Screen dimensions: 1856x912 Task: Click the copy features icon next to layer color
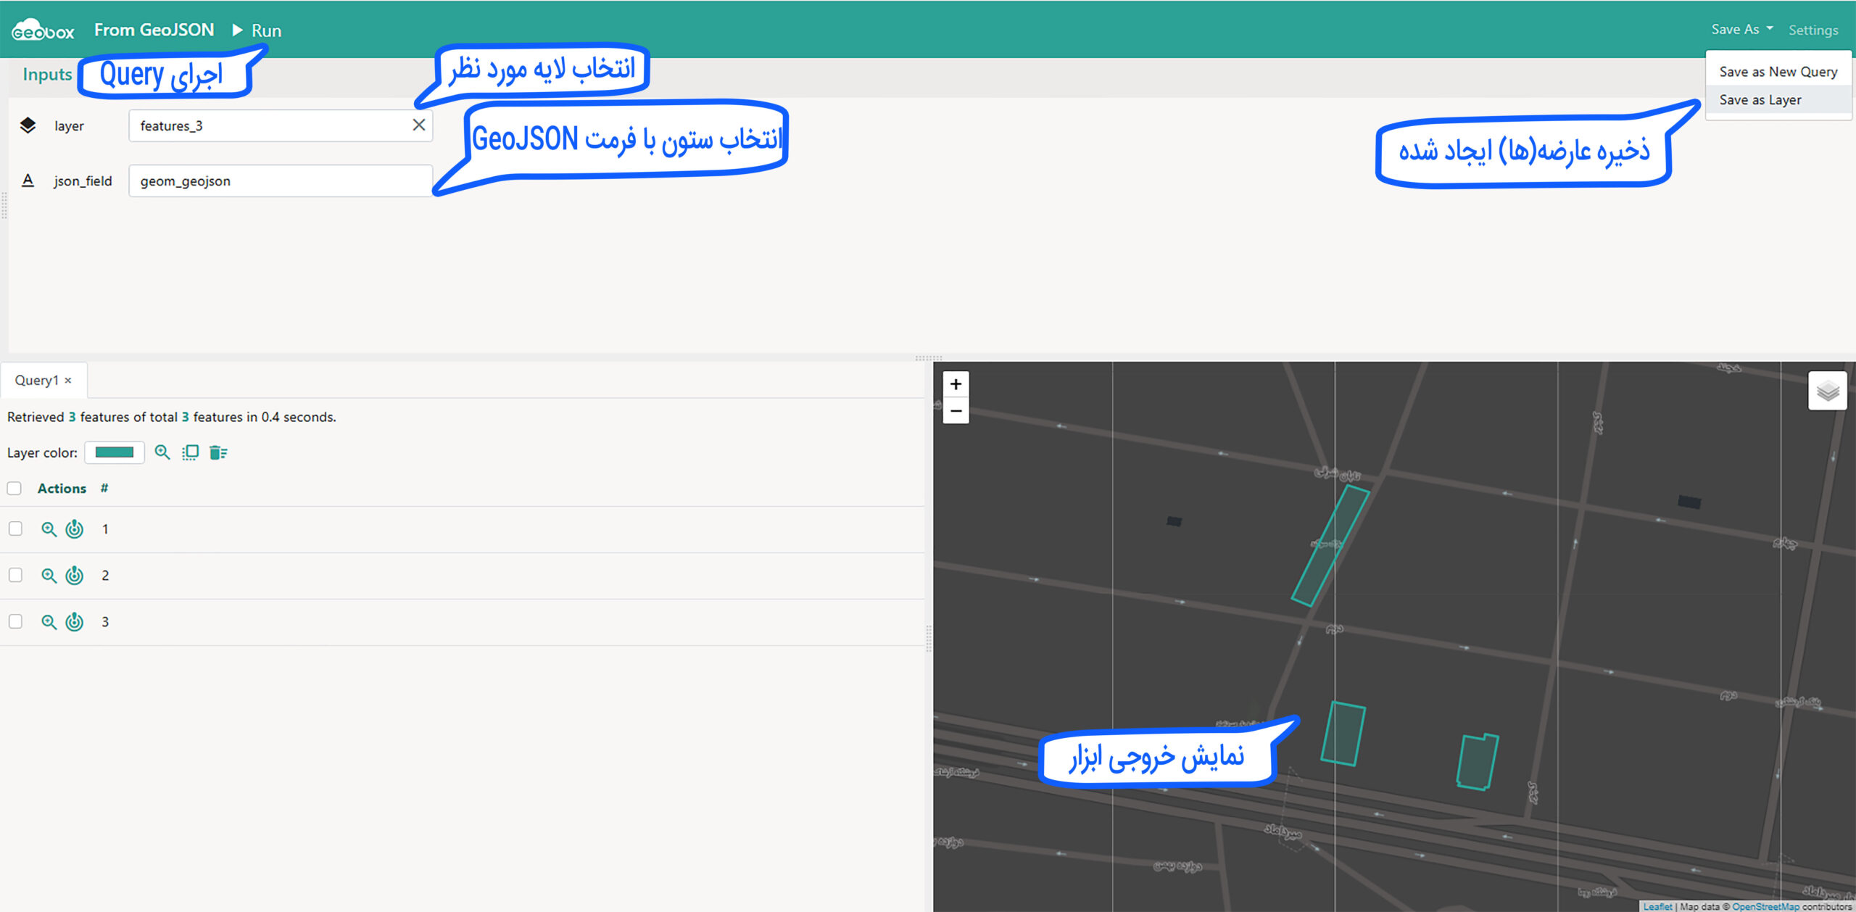click(x=190, y=452)
